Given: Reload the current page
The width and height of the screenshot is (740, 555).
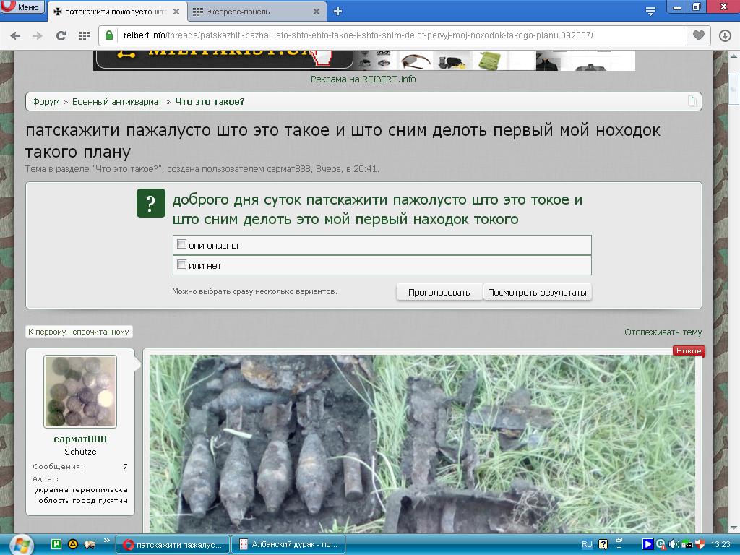Looking at the screenshot, I should (x=61, y=35).
